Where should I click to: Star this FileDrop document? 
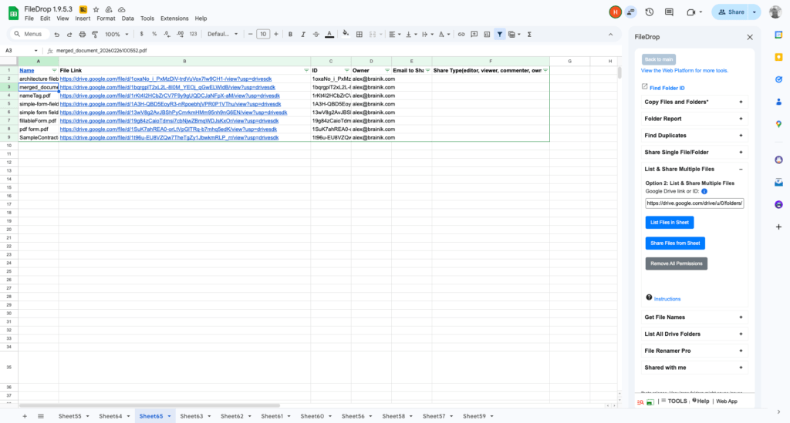pos(96,9)
